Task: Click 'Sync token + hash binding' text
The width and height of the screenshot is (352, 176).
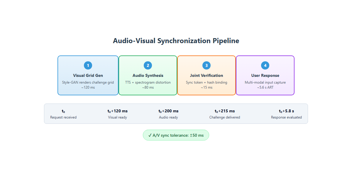Action: tap(207, 82)
